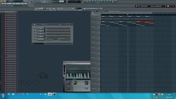
Task: Toggle pattern/song mode switch in transport
Action: [x=36, y=9]
